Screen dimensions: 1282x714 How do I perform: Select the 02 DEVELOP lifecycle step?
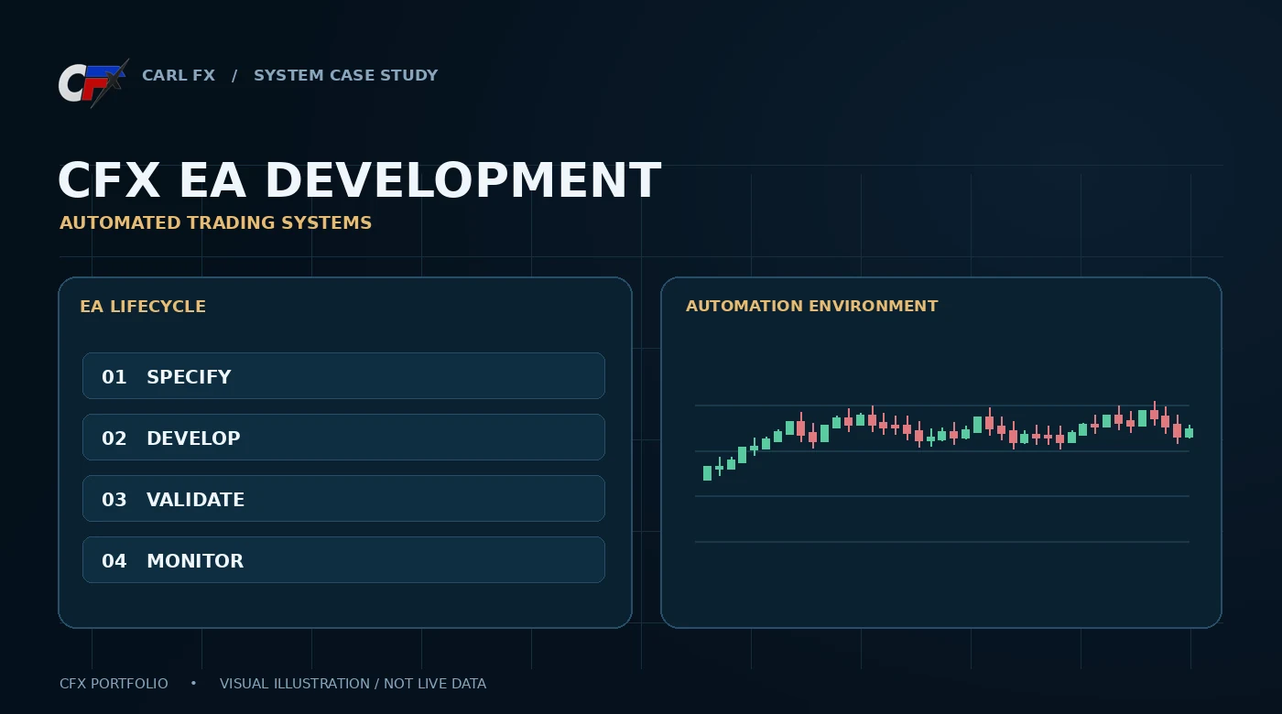tap(343, 438)
